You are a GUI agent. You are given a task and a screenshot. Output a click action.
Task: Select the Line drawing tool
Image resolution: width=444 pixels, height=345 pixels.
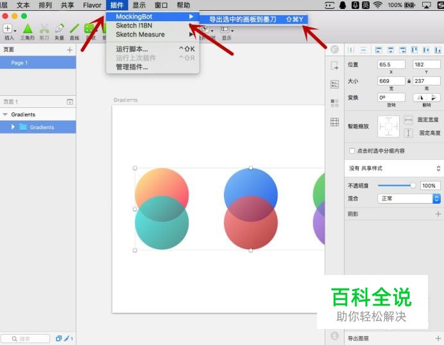point(74,29)
